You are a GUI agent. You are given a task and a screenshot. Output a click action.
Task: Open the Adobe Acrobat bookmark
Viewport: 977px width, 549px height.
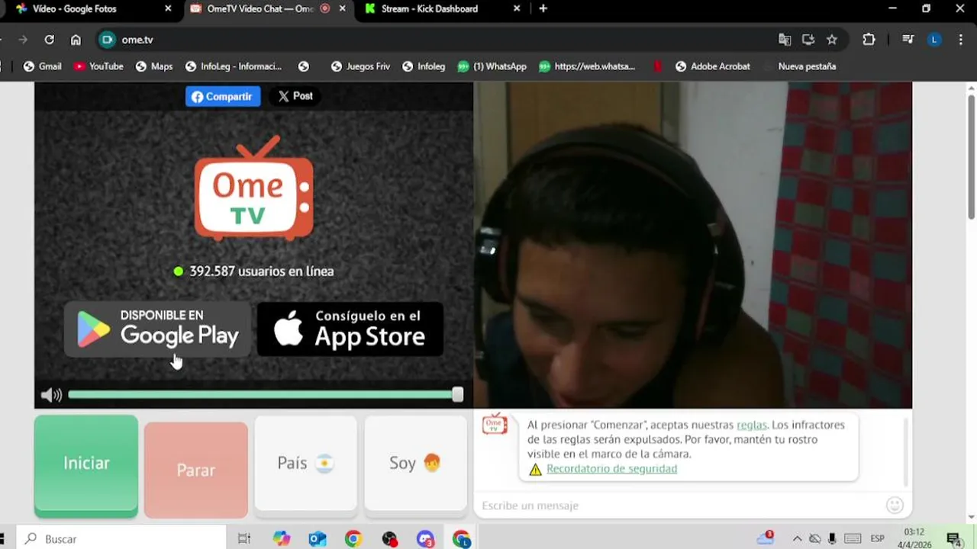[713, 66]
